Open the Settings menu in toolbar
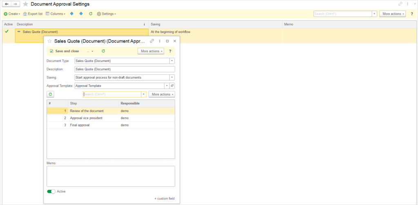The image size is (418, 205). pyautogui.click(x=106, y=14)
